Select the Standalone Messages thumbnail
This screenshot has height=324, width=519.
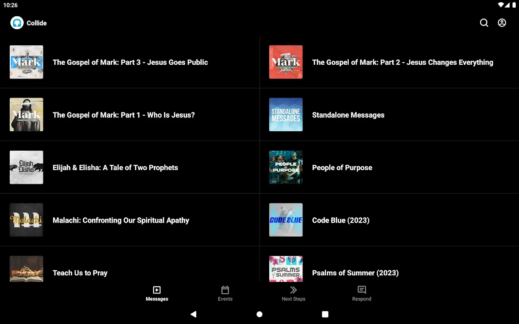(x=286, y=115)
